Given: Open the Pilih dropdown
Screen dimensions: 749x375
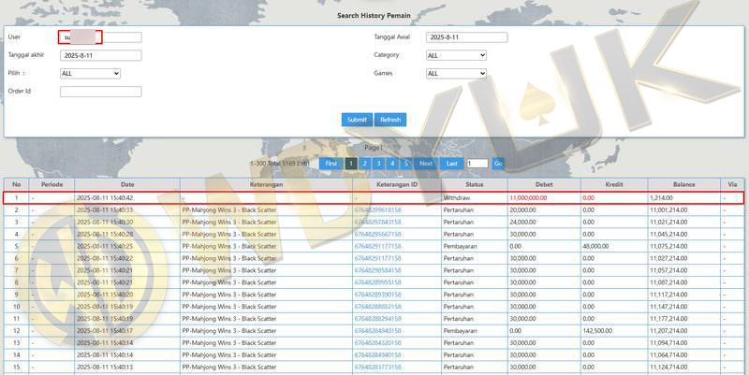Looking at the screenshot, I should pyautogui.click(x=90, y=74).
